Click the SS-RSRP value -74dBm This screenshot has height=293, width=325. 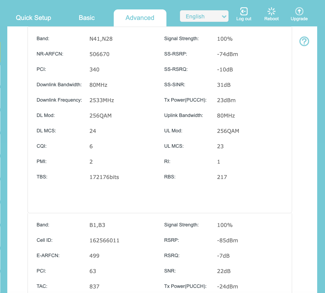227,54
